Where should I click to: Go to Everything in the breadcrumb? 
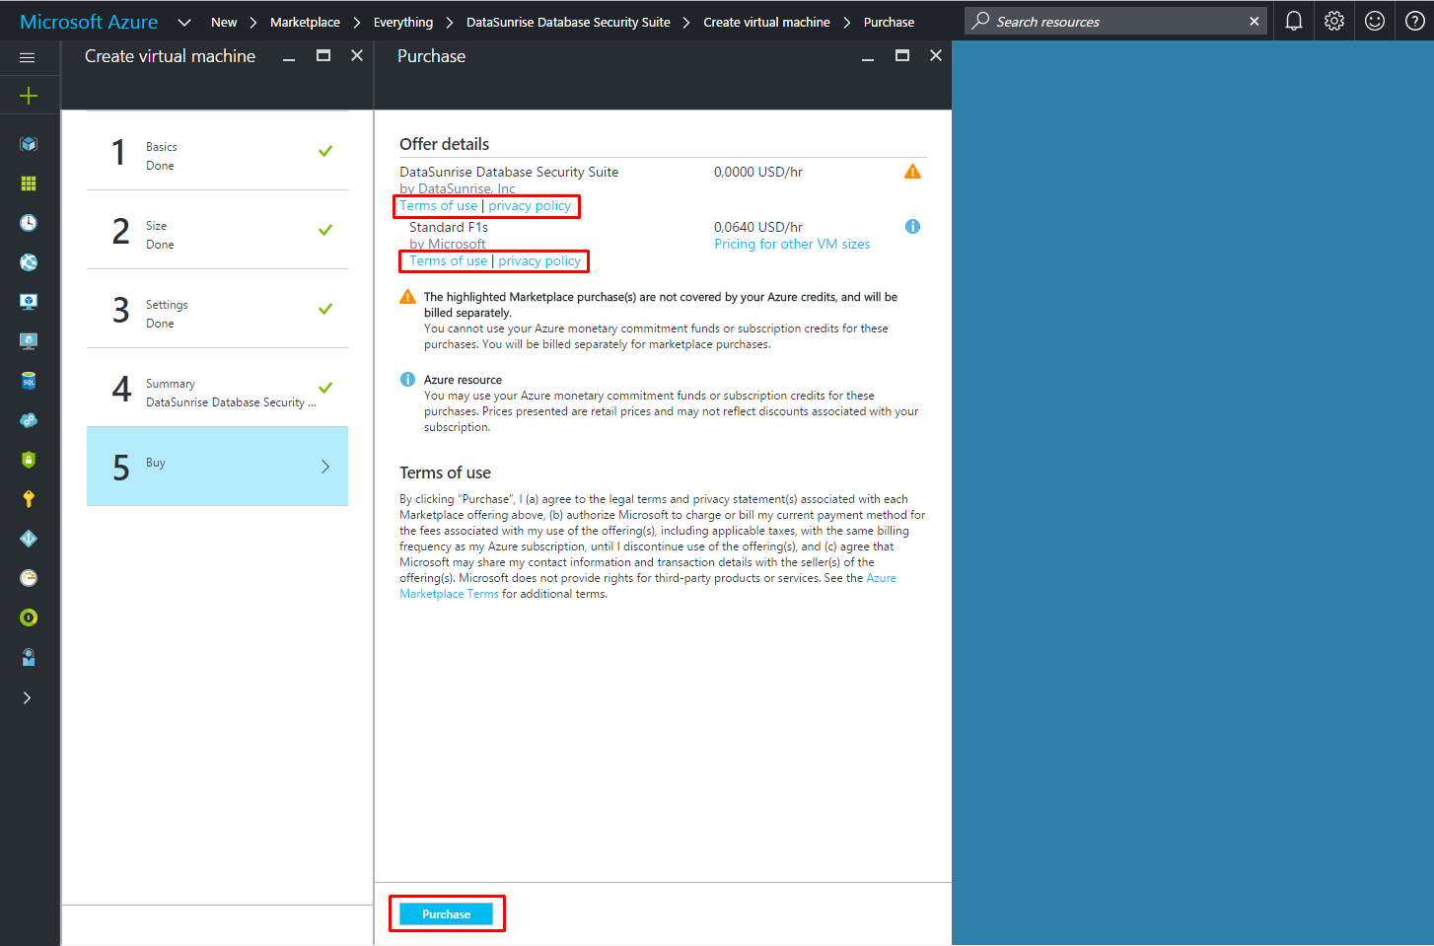pos(403,22)
